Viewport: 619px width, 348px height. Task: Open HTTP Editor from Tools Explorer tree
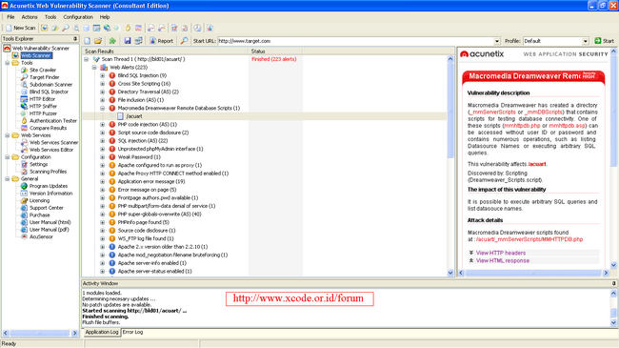pyautogui.click(x=42, y=99)
